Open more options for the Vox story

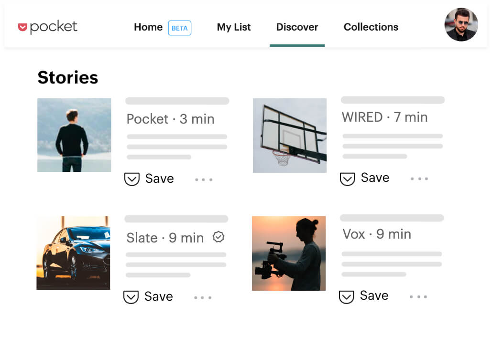[418, 297]
